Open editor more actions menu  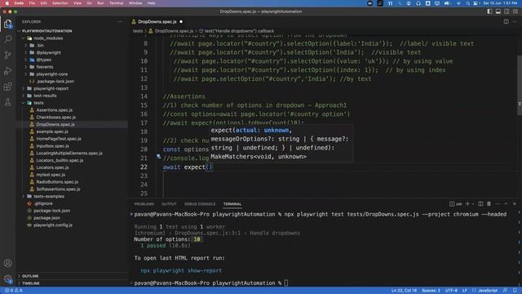(515, 22)
